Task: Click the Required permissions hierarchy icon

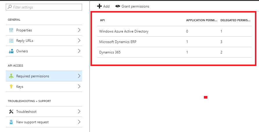Action: [x=11, y=76]
